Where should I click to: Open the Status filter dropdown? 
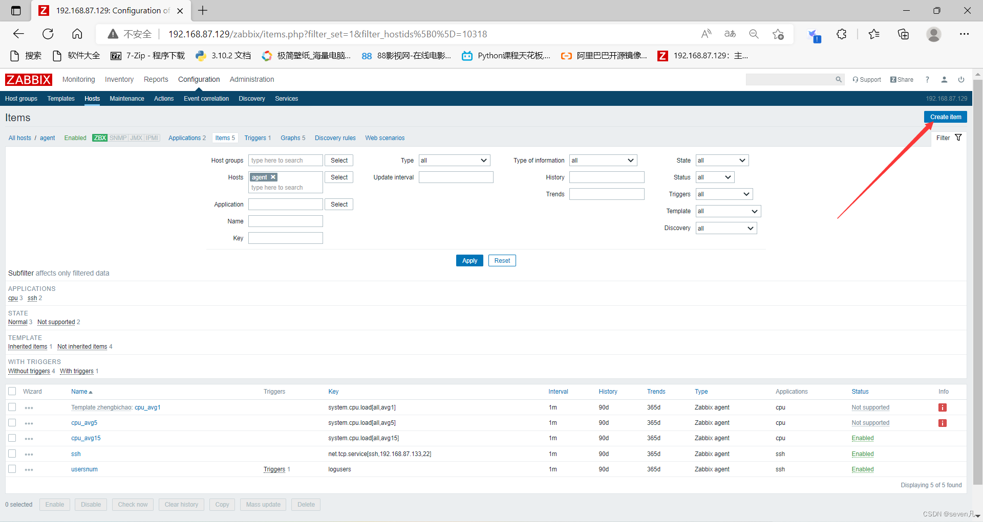click(x=715, y=177)
